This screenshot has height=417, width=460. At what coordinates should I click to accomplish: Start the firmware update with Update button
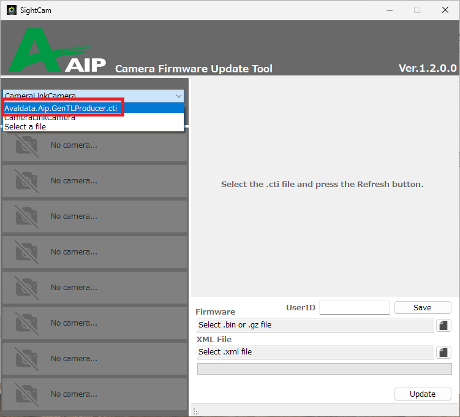pyautogui.click(x=423, y=394)
